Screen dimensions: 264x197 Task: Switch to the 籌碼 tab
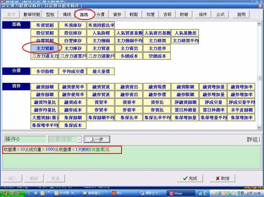coord(84,14)
